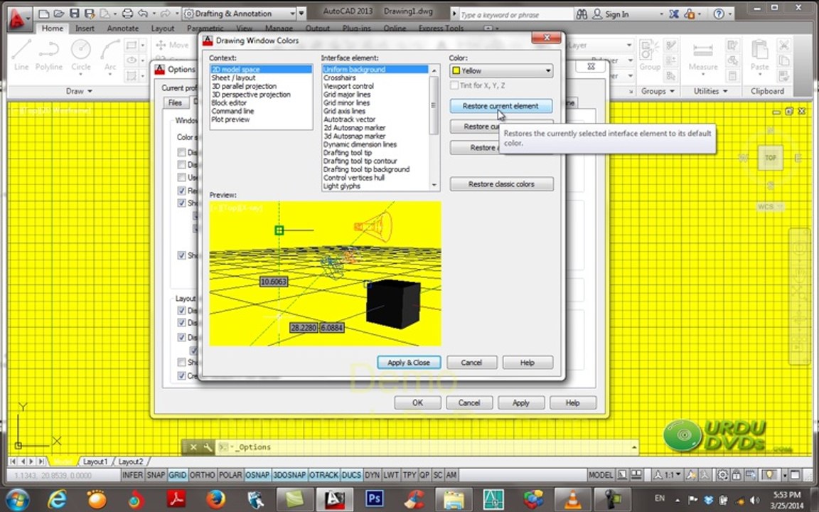Viewport: 819px width, 512px height.
Task: Toggle POLAR tracking in the status bar
Action: coord(230,475)
